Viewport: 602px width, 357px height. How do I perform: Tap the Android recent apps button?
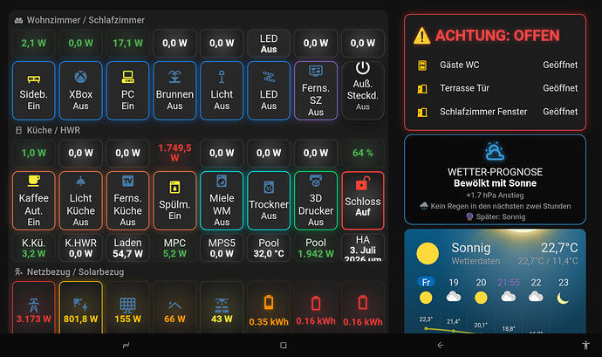click(x=126, y=346)
